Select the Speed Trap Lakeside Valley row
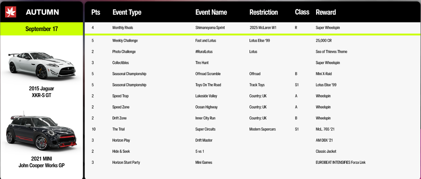 coord(253,96)
